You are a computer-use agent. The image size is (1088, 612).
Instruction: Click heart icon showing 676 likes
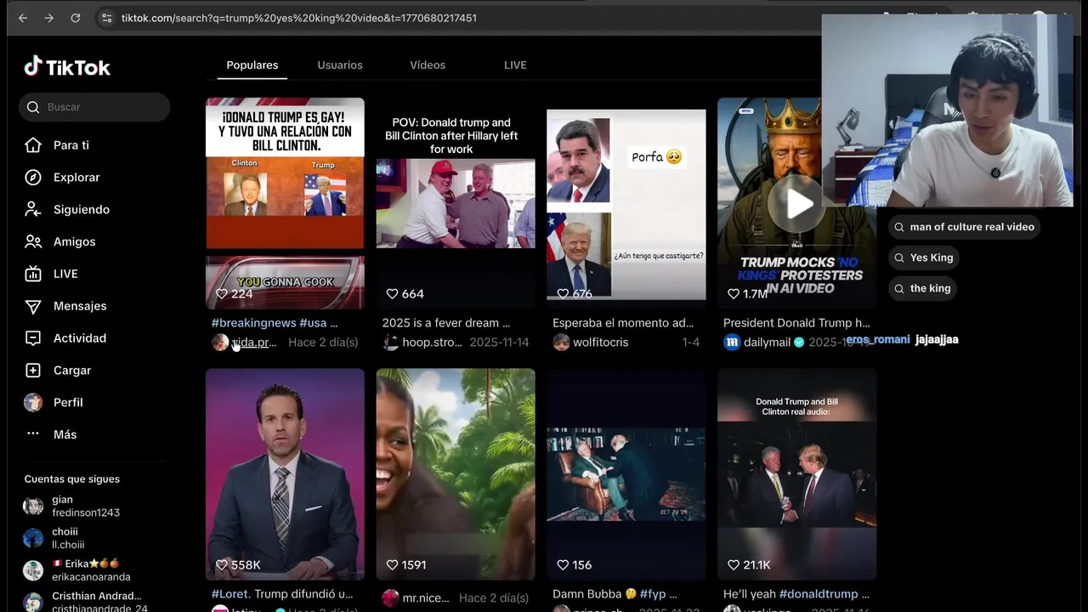563,294
